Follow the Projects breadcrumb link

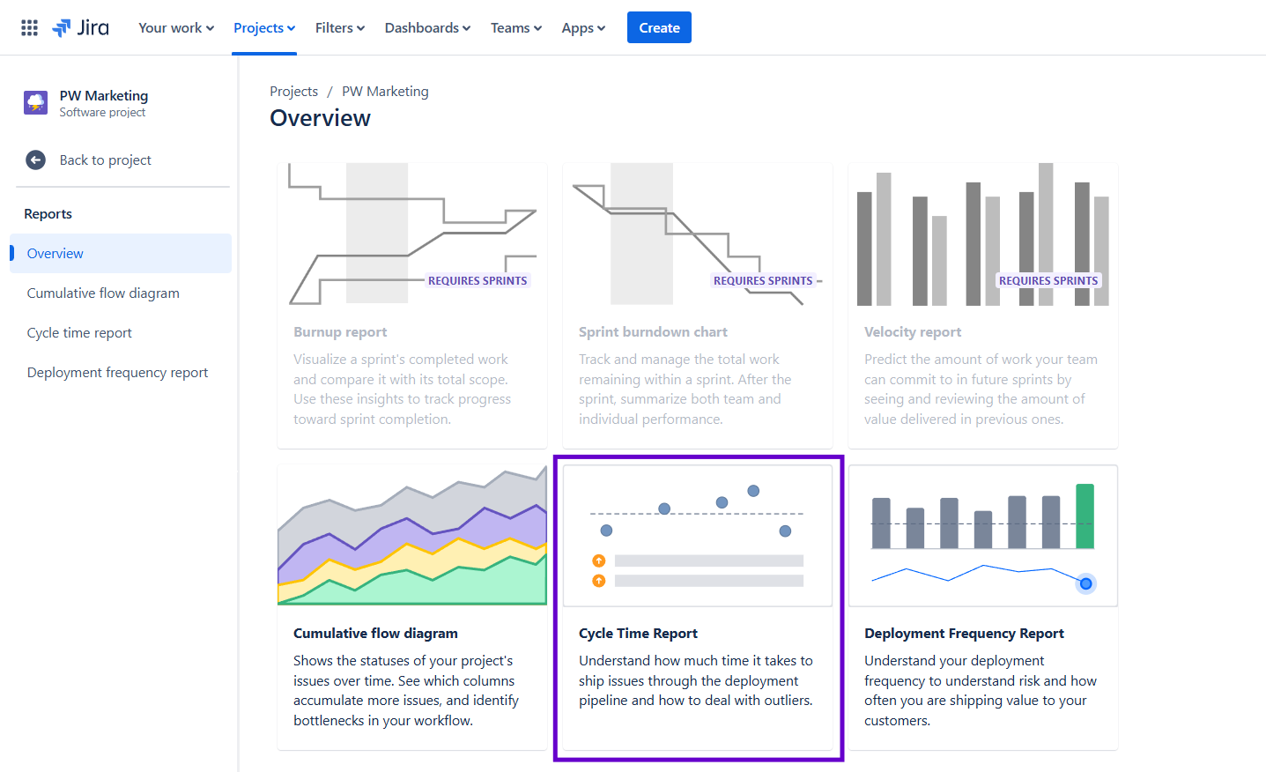click(x=293, y=91)
